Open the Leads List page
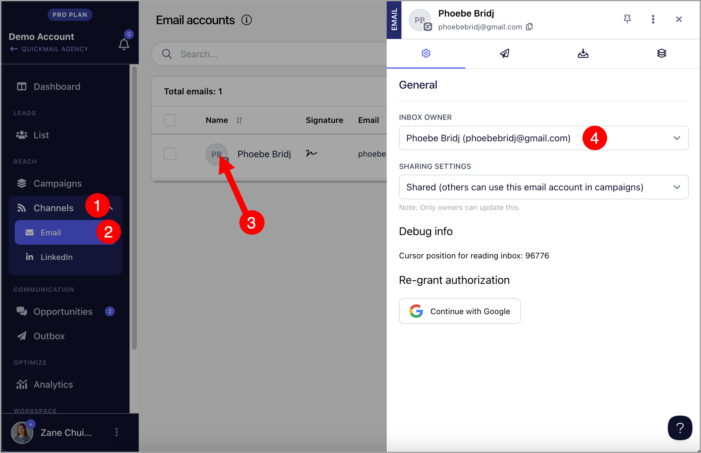The width and height of the screenshot is (701, 453). click(41, 135)
